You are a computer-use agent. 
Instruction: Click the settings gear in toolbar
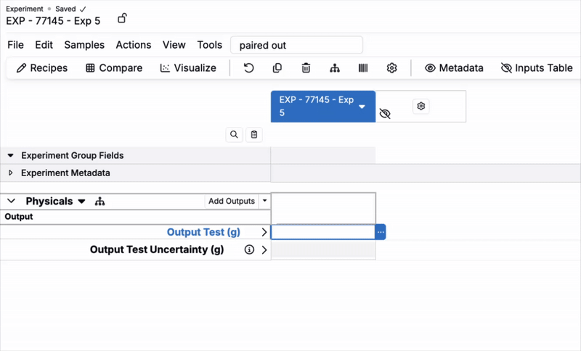(x=391, y=67)
